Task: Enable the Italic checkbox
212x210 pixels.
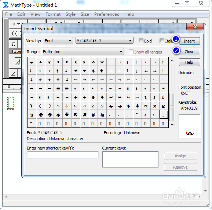Action: tap(162, 41)
